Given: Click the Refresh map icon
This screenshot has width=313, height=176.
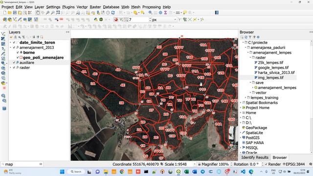Looking at the screenshot, I should click(x=113, y=13).
